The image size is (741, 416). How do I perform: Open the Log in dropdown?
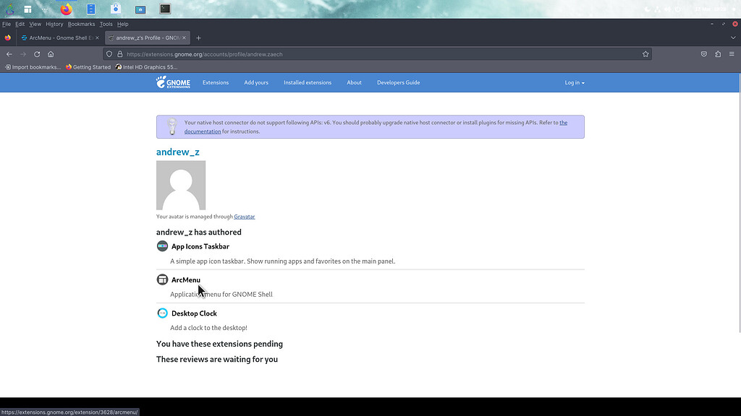[x=574, y=82]
